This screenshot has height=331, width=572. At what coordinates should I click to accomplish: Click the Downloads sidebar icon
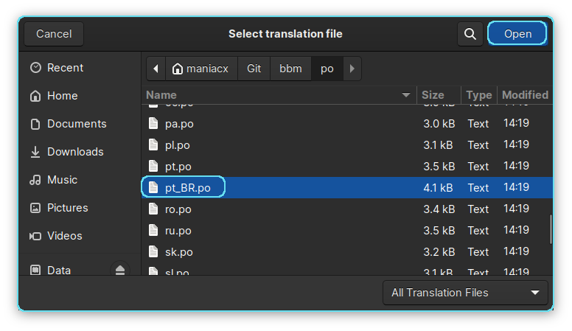35,152
